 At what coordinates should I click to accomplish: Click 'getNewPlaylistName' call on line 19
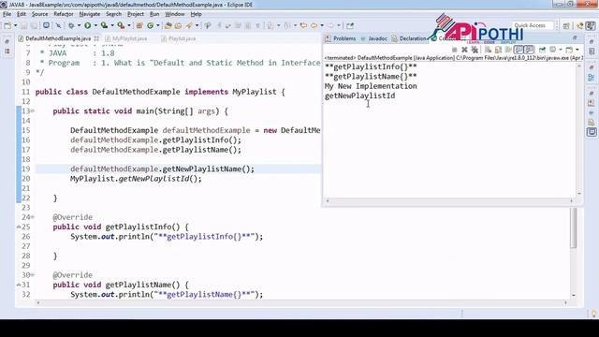[202, 169]
